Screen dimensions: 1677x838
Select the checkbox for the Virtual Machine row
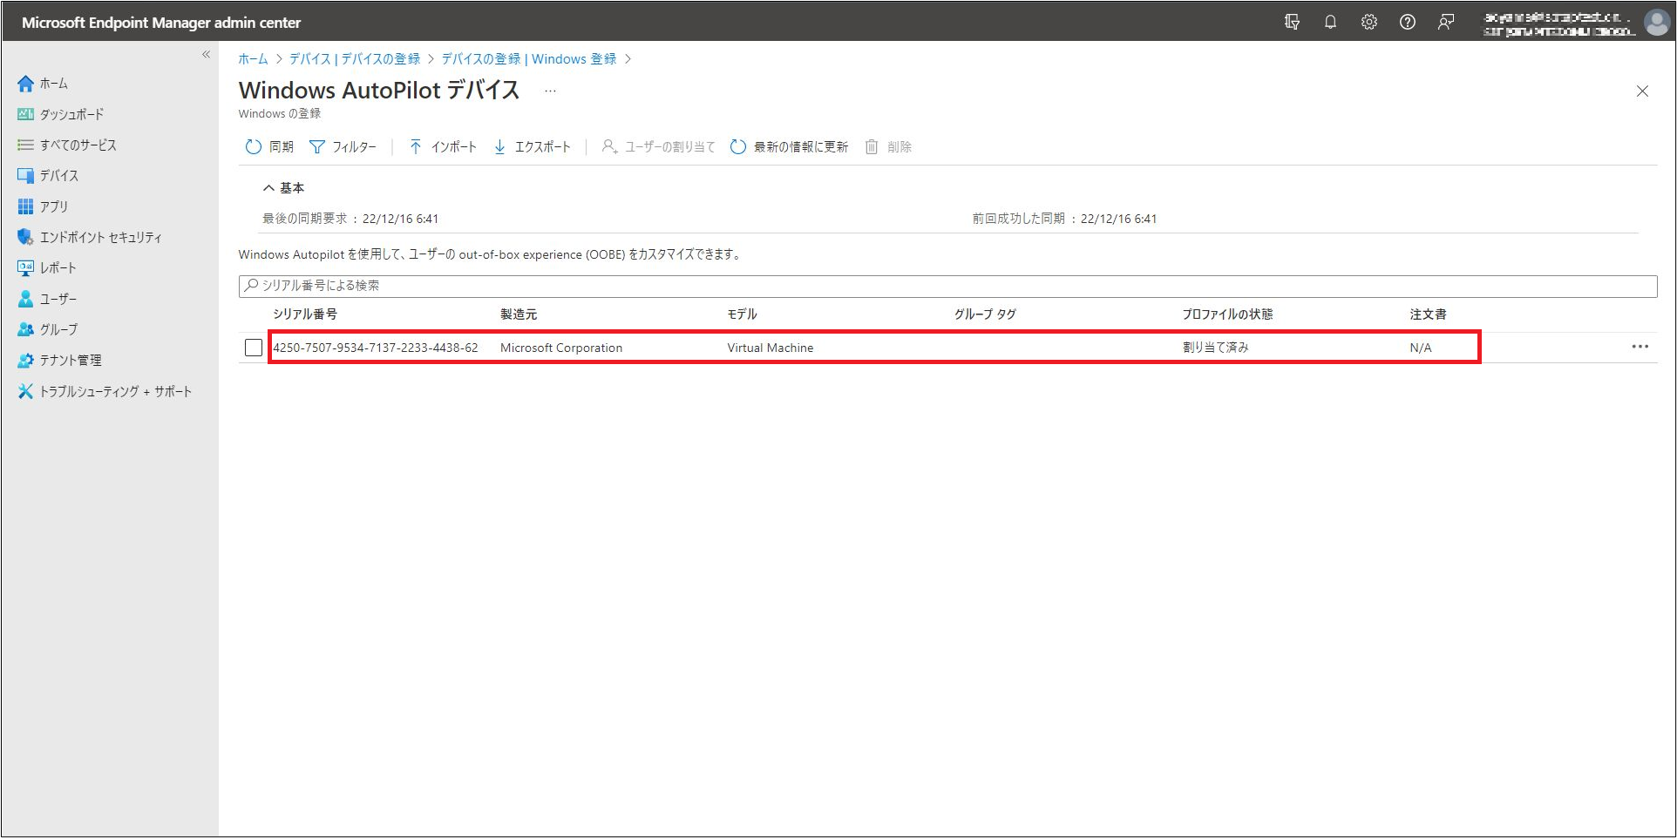pos(254,348)
